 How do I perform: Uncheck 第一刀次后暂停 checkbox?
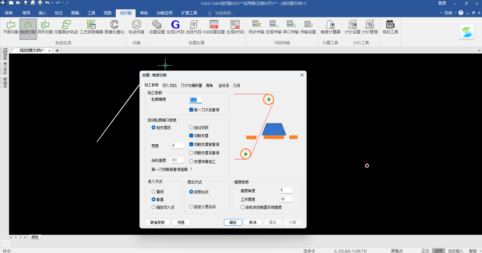[x=191, y=109]
